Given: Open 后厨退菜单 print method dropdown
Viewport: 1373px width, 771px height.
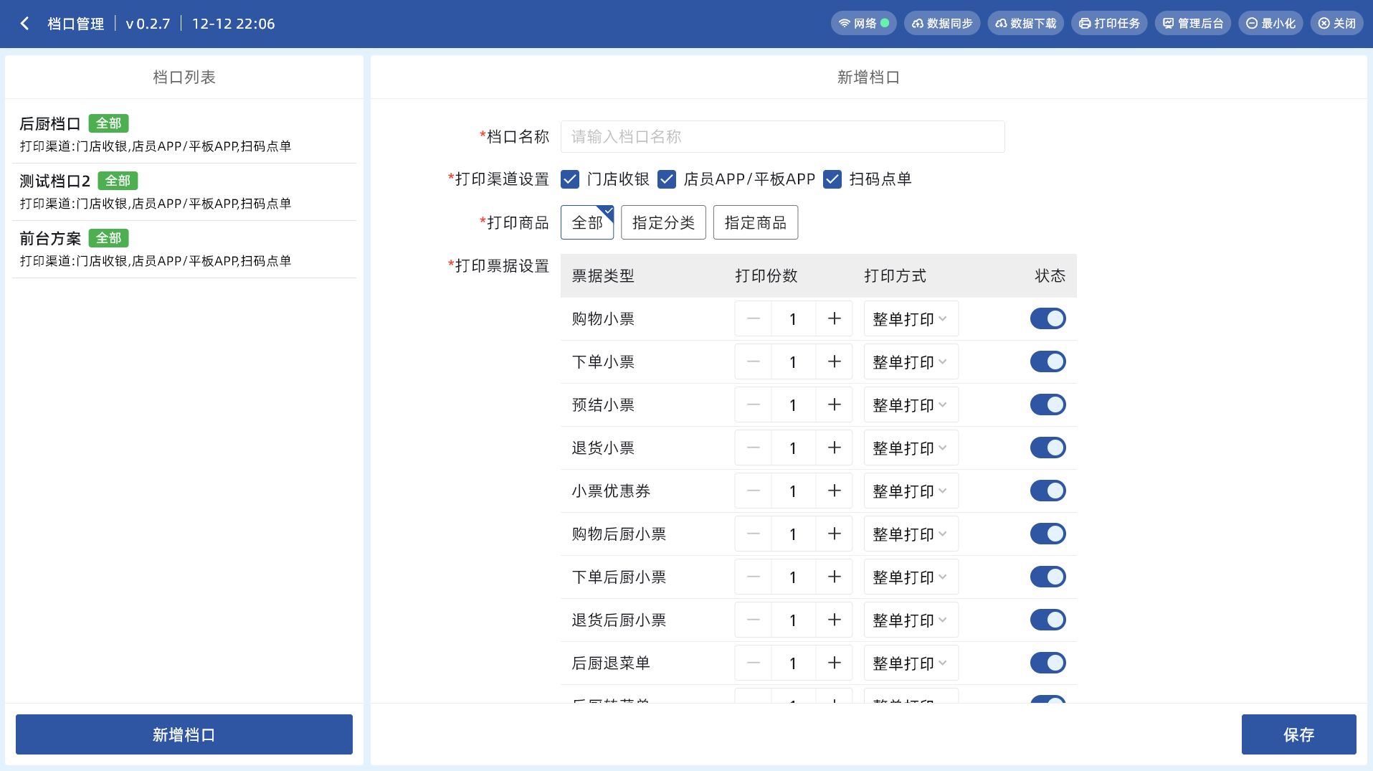Looking at the screenshot, I should point(910,663).
